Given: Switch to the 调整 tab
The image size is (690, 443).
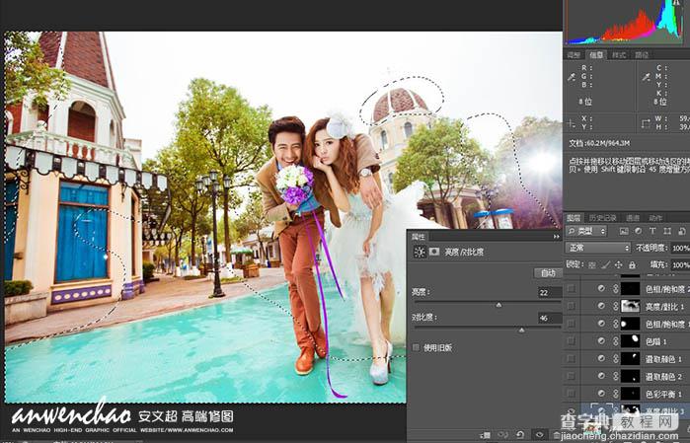Looking at the screenshot, I should 574,55.
